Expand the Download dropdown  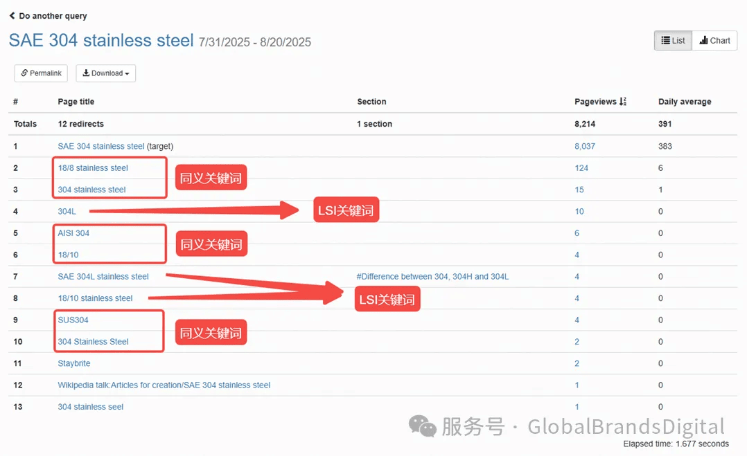click(106, 73)
